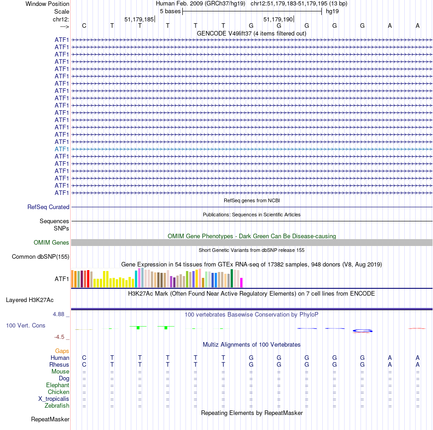Click the Layered H3K27Ac label

click(30, 300)
